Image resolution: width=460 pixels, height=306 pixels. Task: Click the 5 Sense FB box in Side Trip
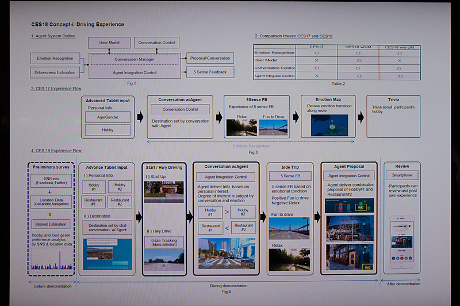(x=290, y=176)
